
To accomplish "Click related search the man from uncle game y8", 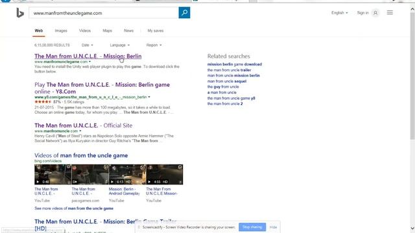I will (x=231, y=98).
